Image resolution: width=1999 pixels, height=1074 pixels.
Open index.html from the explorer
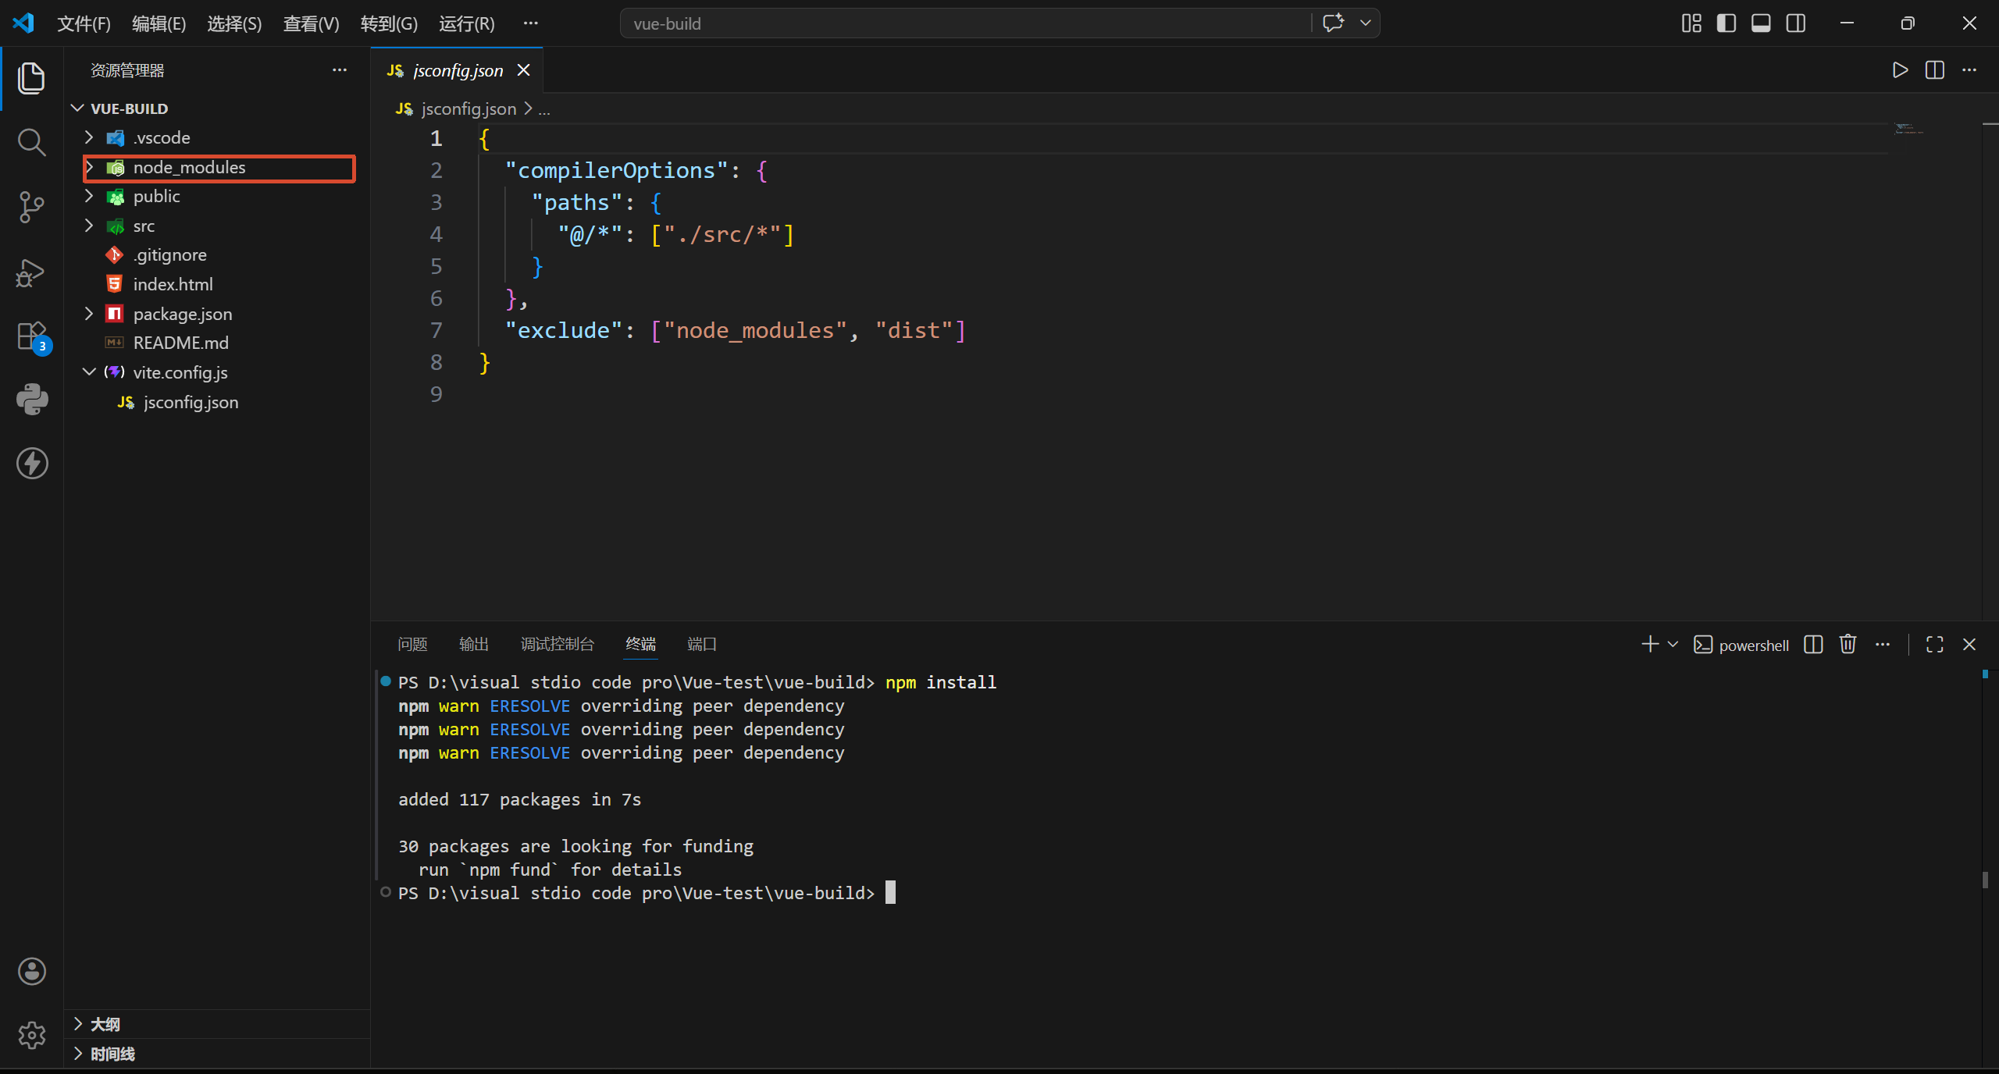point(173,284)
